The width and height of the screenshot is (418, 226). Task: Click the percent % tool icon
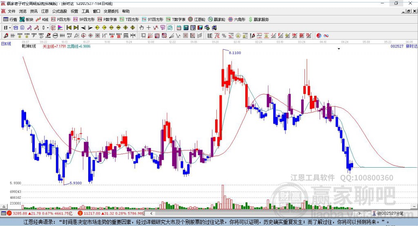tap(224, 36)
